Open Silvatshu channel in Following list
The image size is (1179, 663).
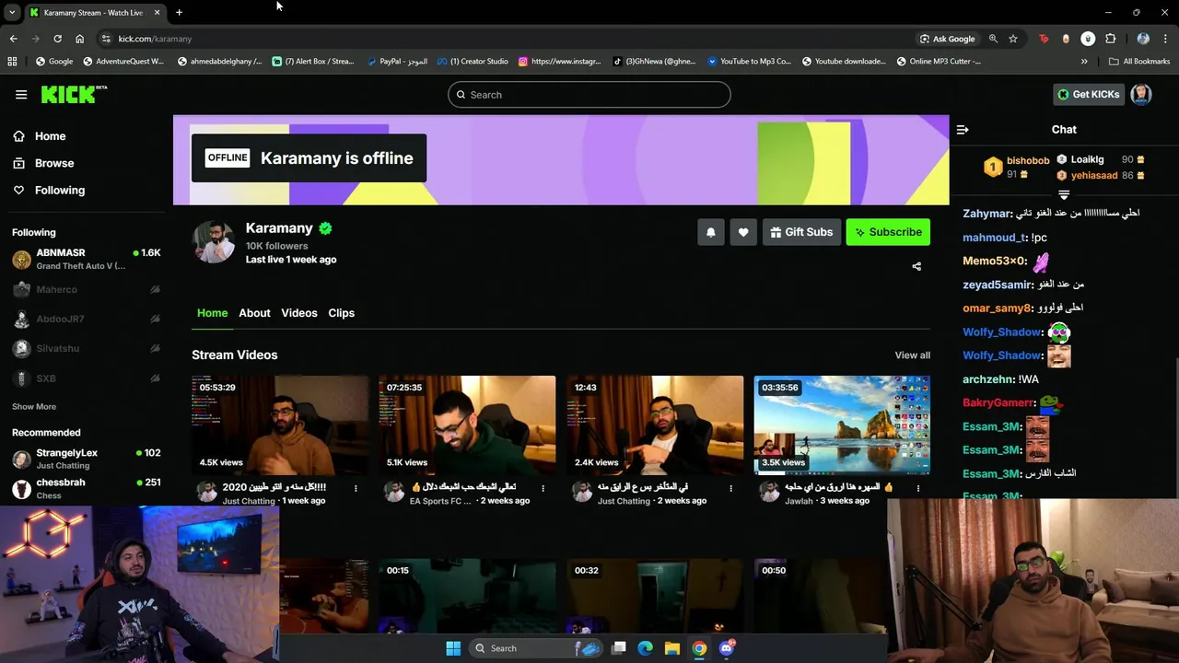click(x=87, y=349)
